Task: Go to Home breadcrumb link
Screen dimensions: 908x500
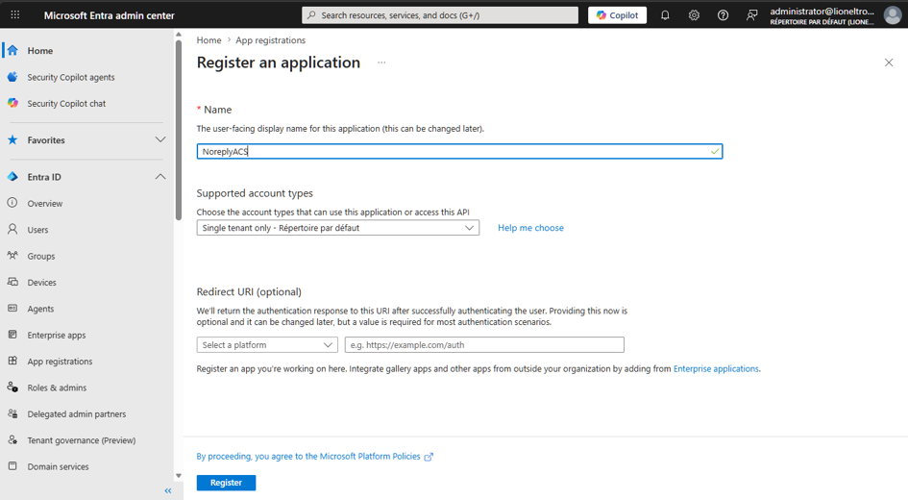Action: [x=209, y=40]
